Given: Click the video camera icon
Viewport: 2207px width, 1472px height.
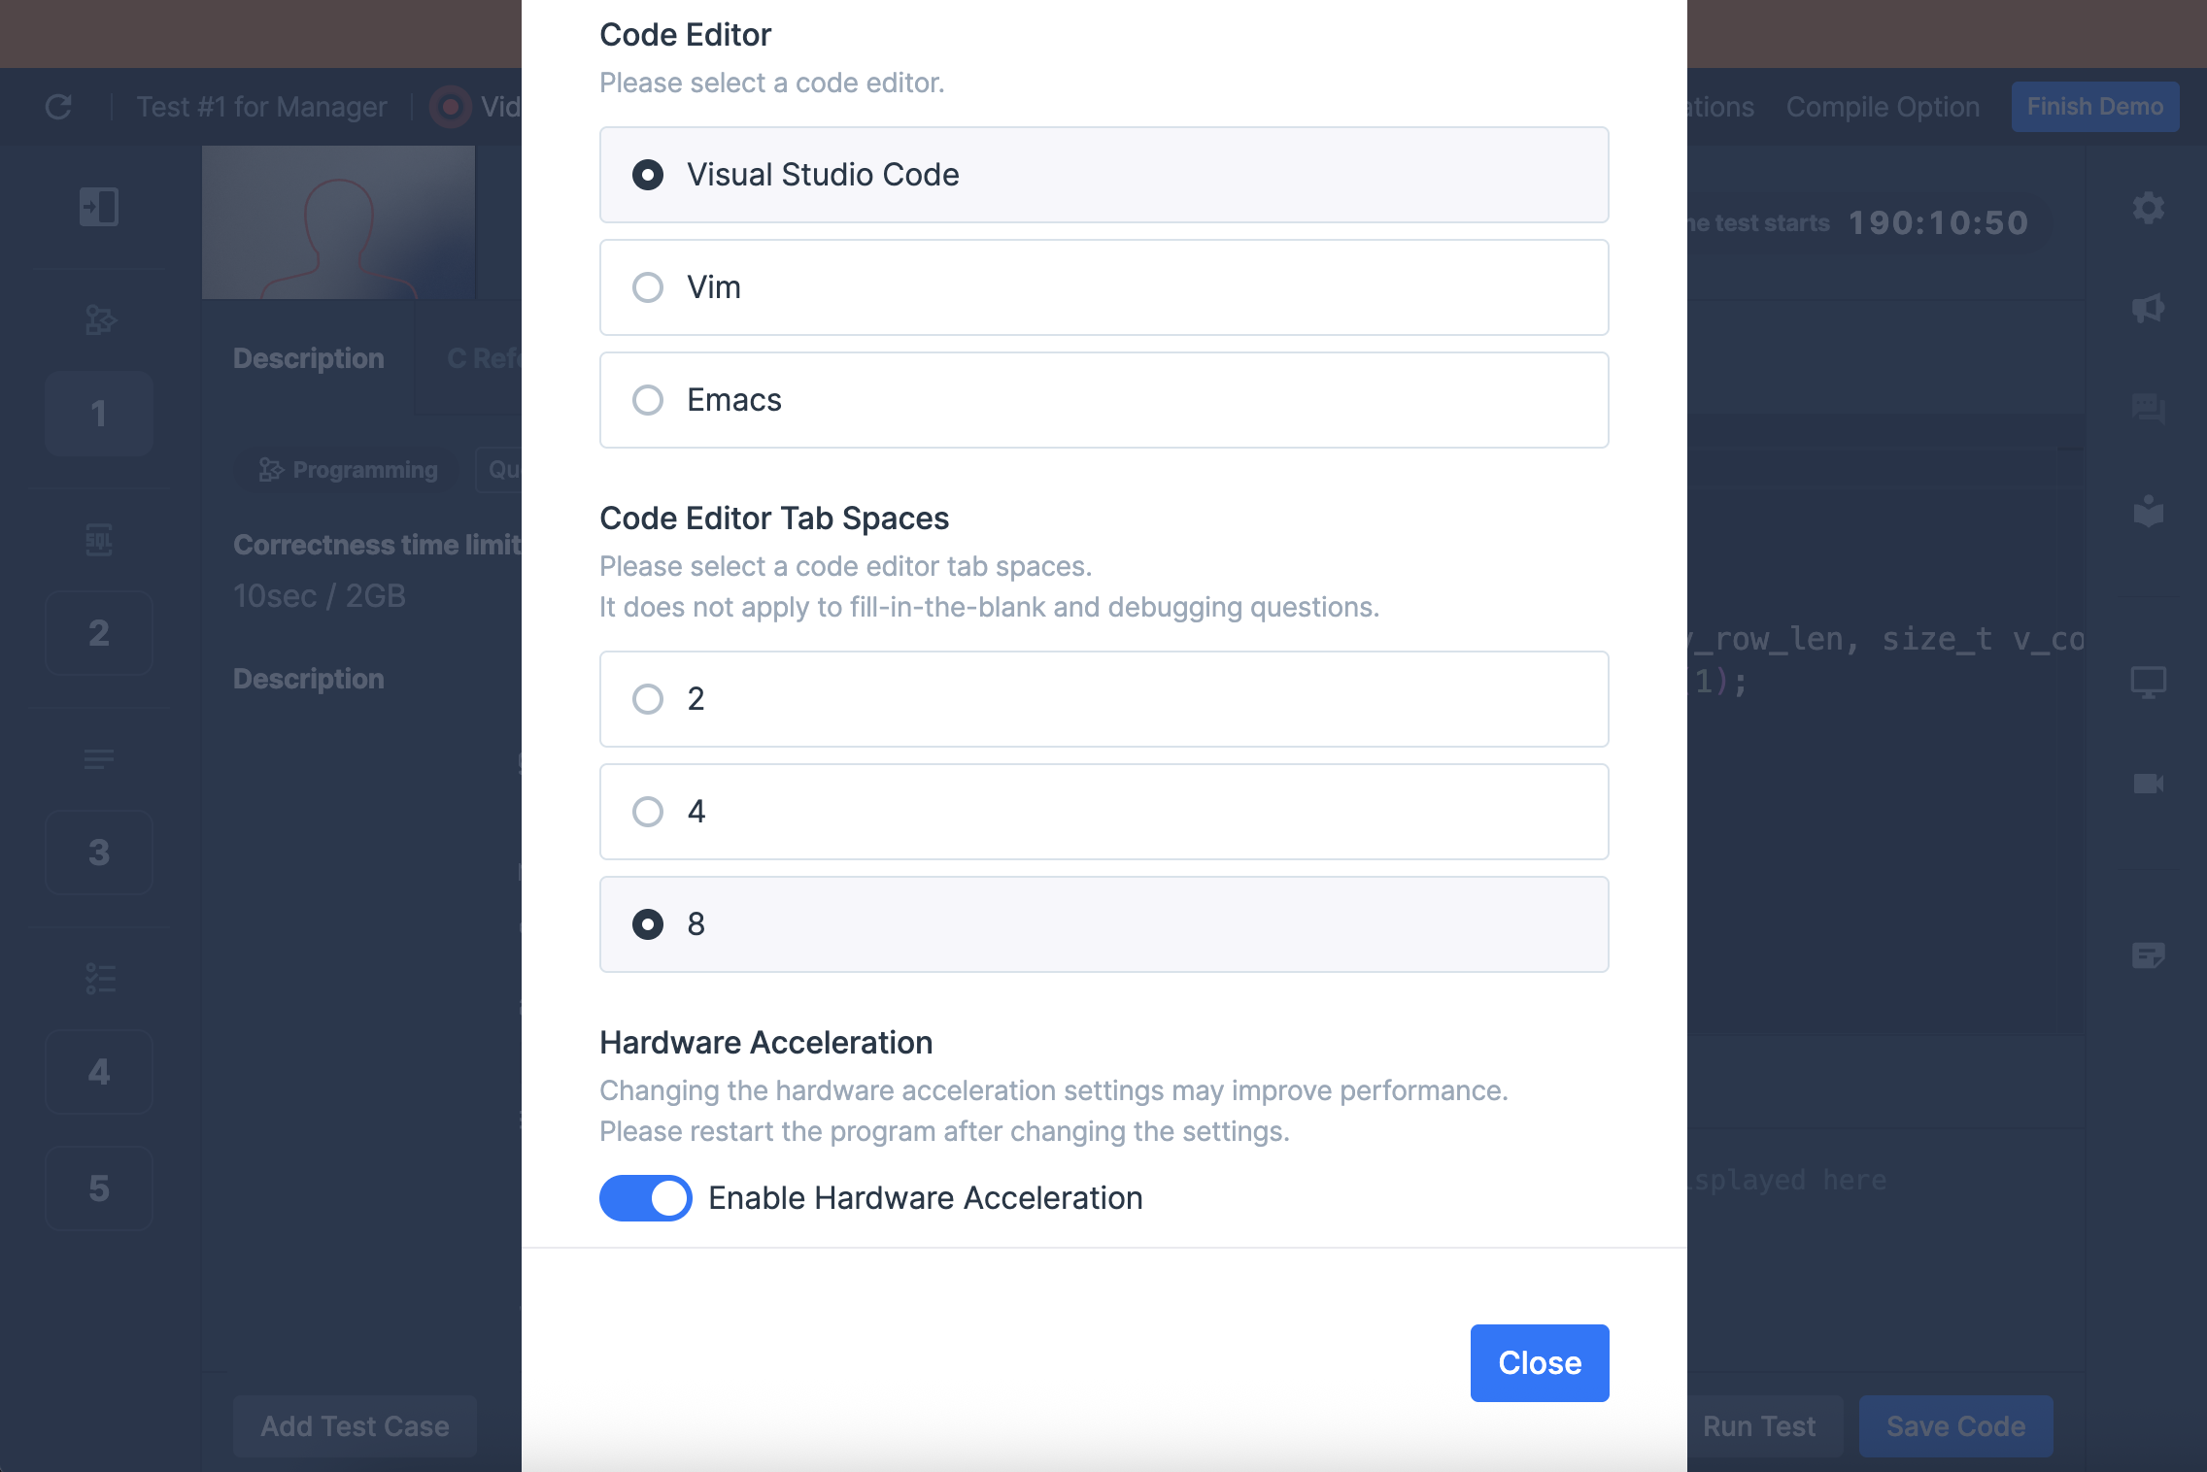Looking at the screenshot, I should (2148, 784).
